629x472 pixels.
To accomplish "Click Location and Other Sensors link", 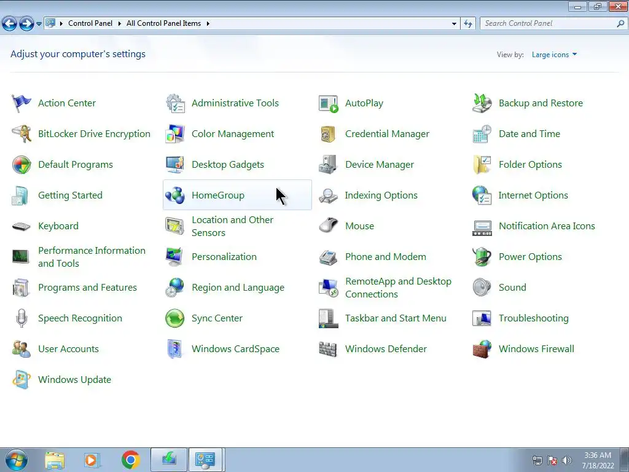I will [233, 226].
